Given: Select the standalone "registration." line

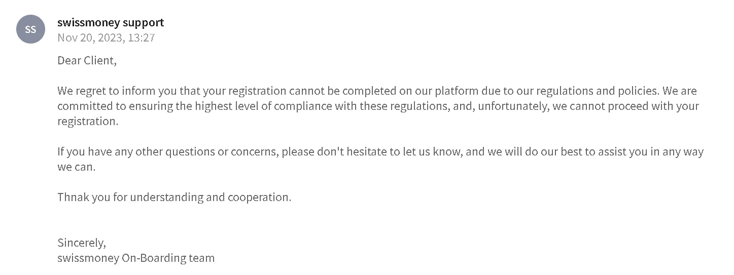Looking at the screenshot, I should tap(88, 122).
